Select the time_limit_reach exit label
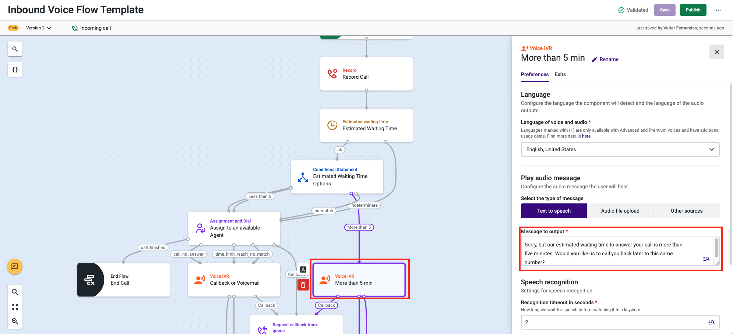 pyautogui.click(x=230, y=254)
